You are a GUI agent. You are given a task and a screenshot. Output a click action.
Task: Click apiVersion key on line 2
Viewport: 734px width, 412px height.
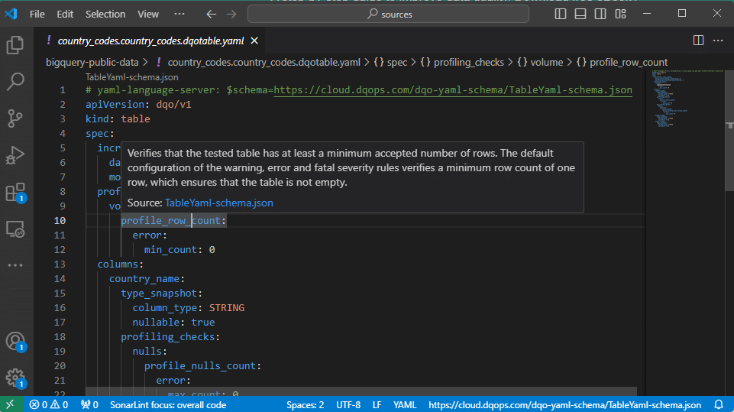115,104
